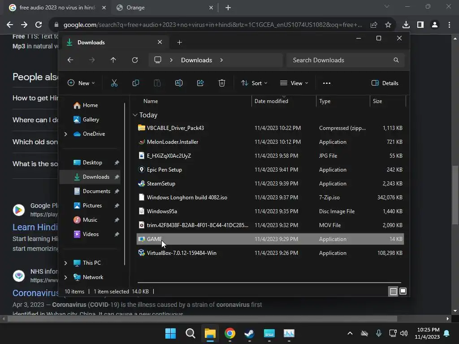Open the Sort dropdown

click(x=254, y=83)
